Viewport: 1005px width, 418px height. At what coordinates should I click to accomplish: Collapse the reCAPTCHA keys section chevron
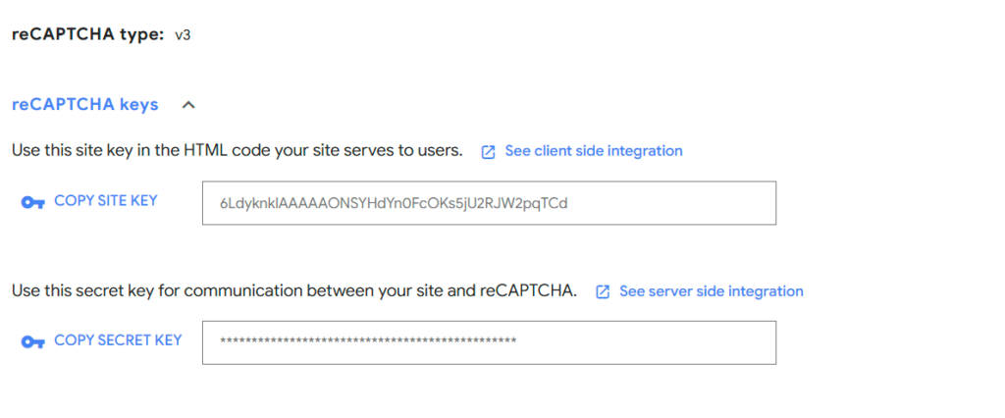[187, 105]
